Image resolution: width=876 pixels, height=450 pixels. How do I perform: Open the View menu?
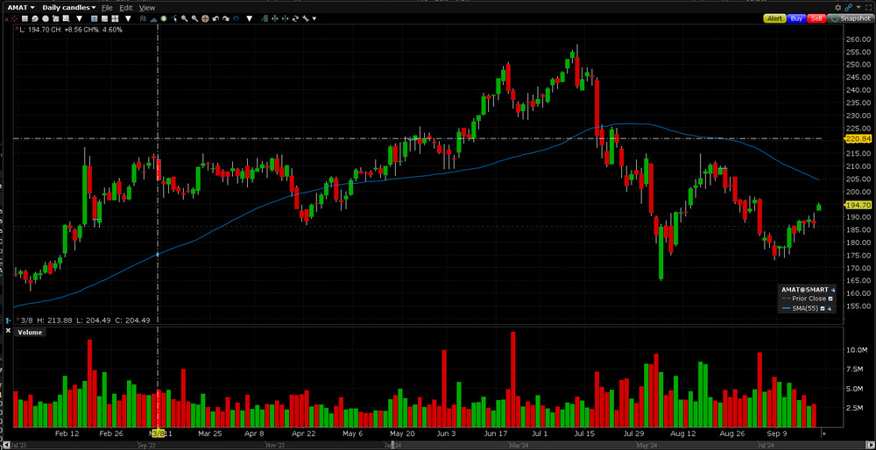pyautogui.click(x=146, y=7)
